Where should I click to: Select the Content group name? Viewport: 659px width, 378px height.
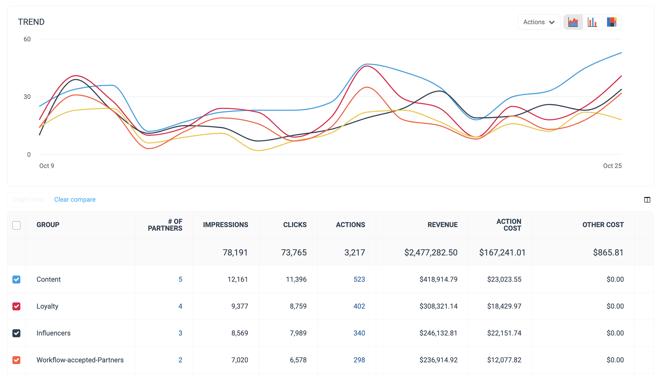click(48, 279)
